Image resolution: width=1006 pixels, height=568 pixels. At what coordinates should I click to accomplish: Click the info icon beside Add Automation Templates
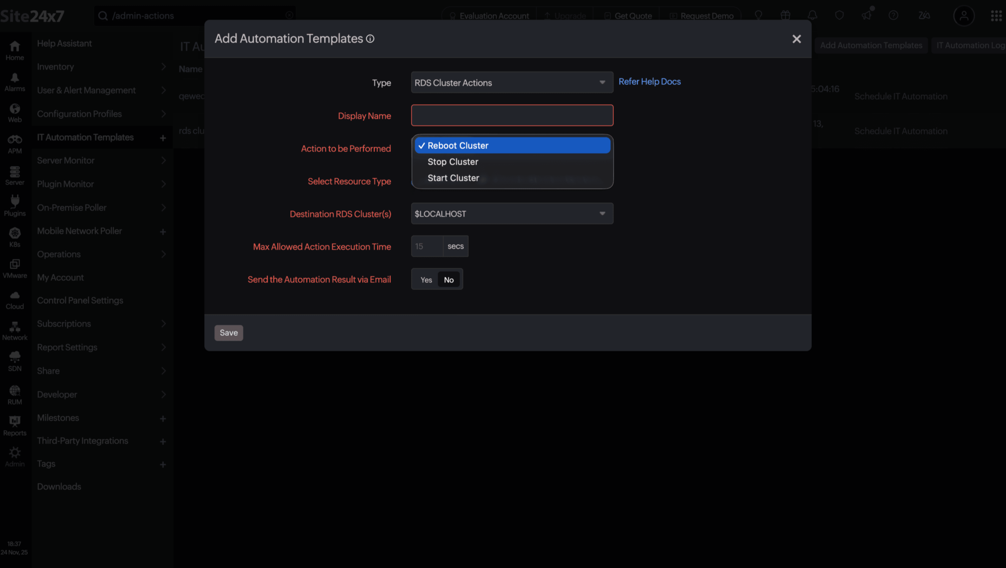(x=370, y=39)
